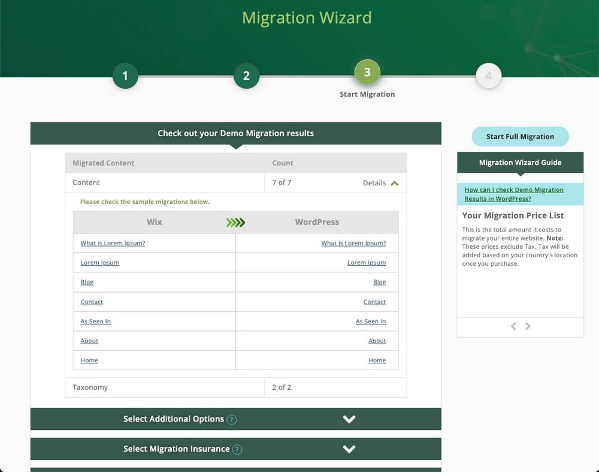Show previous guide slide arrow
This screenshot has width=599, height=472.
pos(513,326)
